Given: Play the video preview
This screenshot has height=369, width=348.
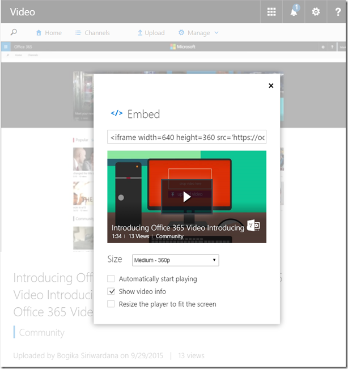Looking at the screenshot, I should click(187, 197).
